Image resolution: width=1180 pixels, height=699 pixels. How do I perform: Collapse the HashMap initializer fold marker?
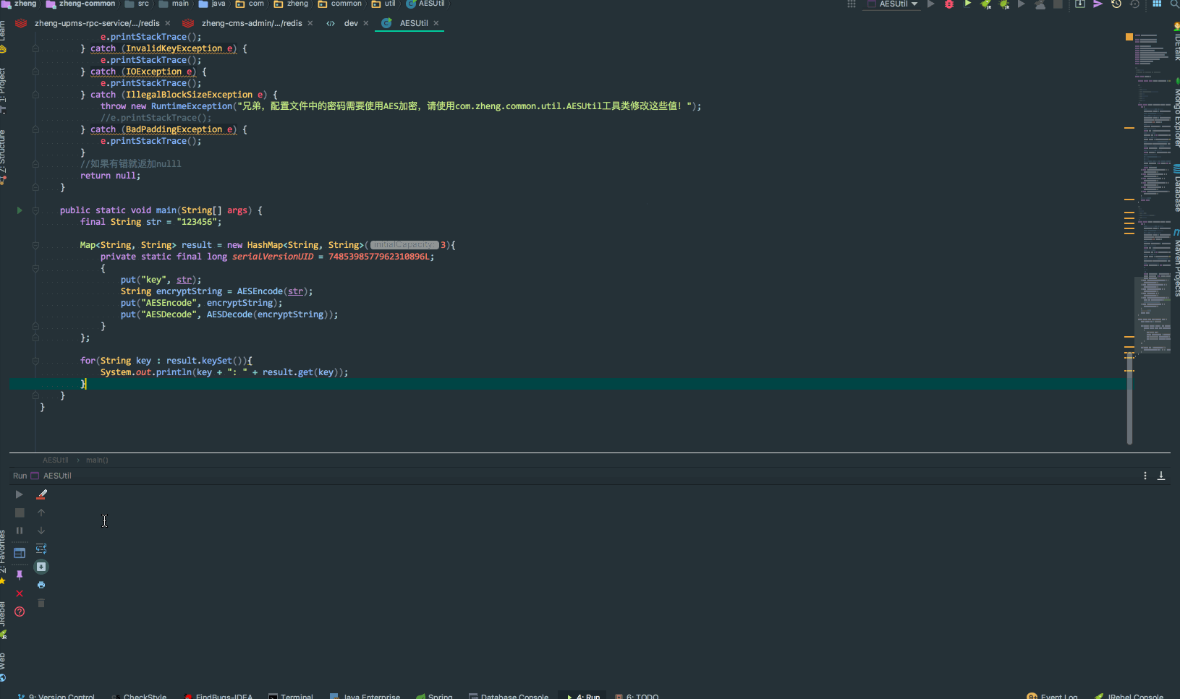click(35, 245)
